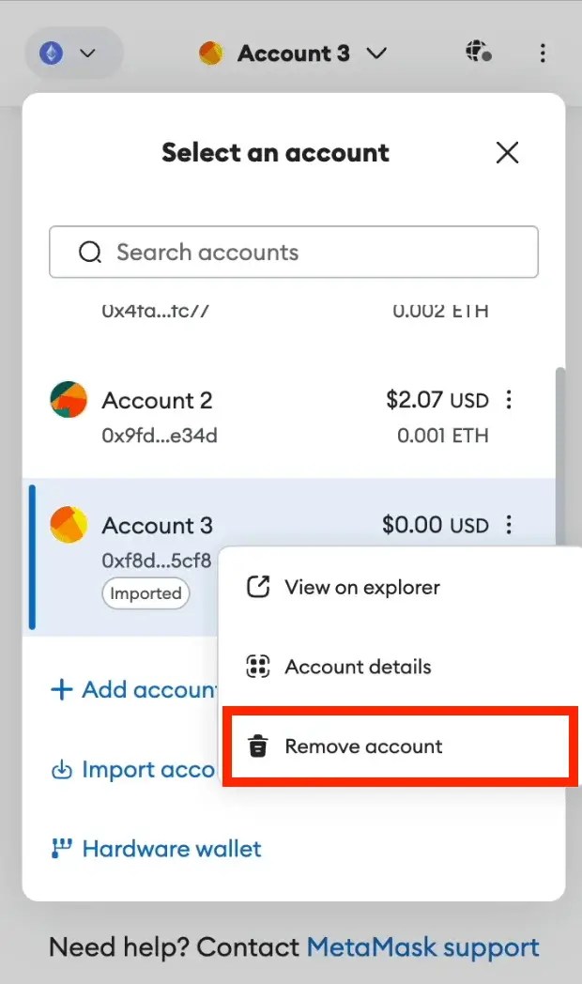The height and width of the screenshot is (984, 582).
Task: Open Account 2's three-dot options menu
Action: [509, 399]
